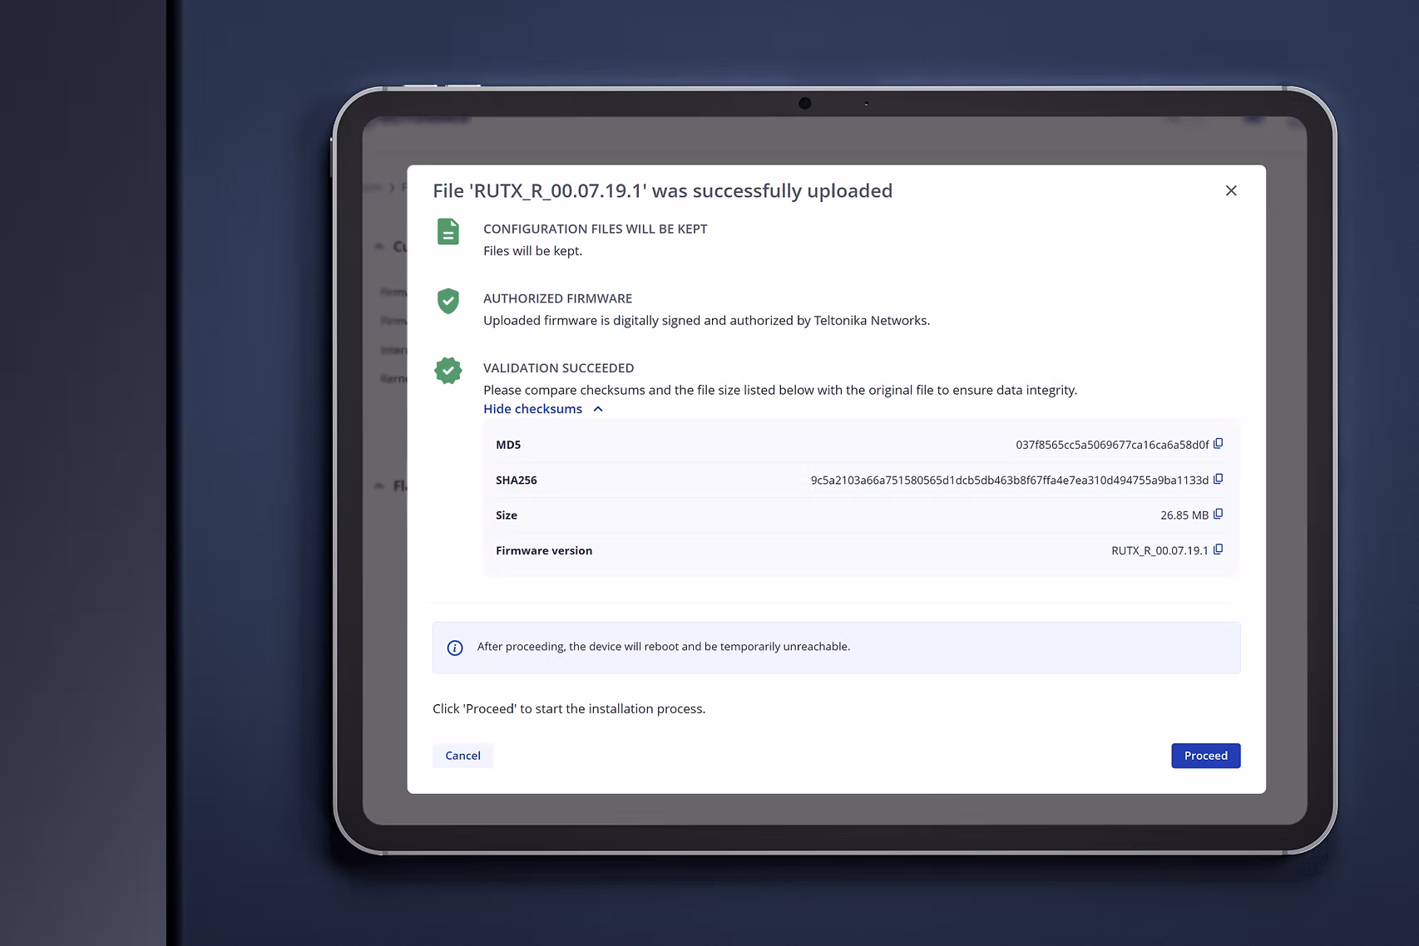Copy the firmware version RUTX_R_00.07.19.1
1419x946 pixels.
[1219, 549]
